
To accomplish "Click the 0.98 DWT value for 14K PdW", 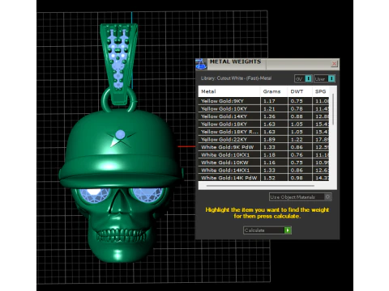I will coord(297,178).
